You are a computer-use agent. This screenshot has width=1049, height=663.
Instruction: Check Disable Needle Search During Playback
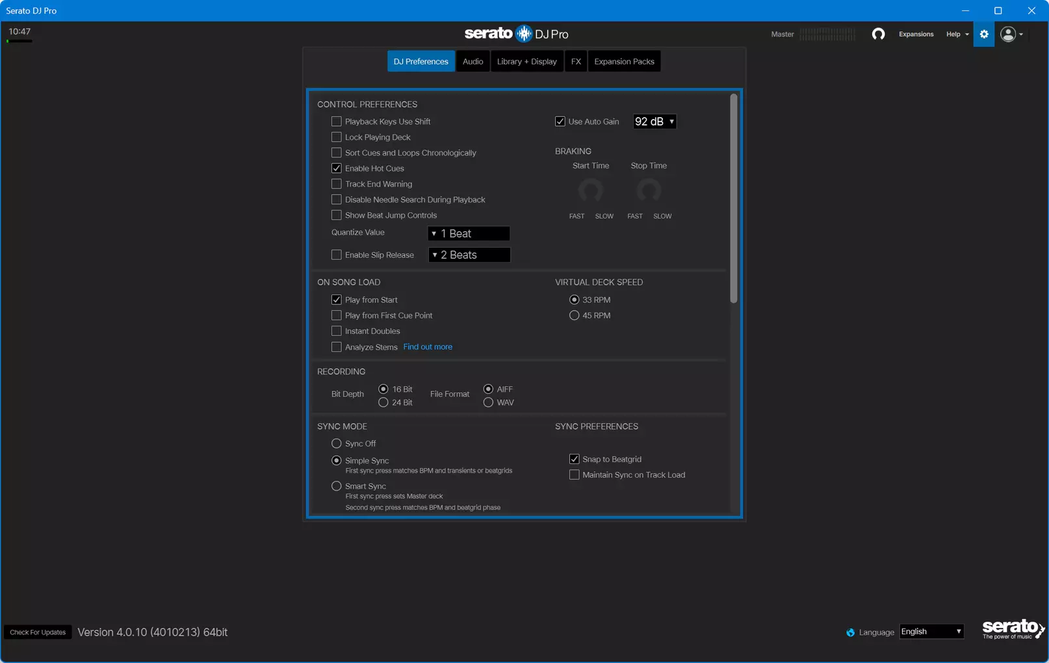point(336,200)
